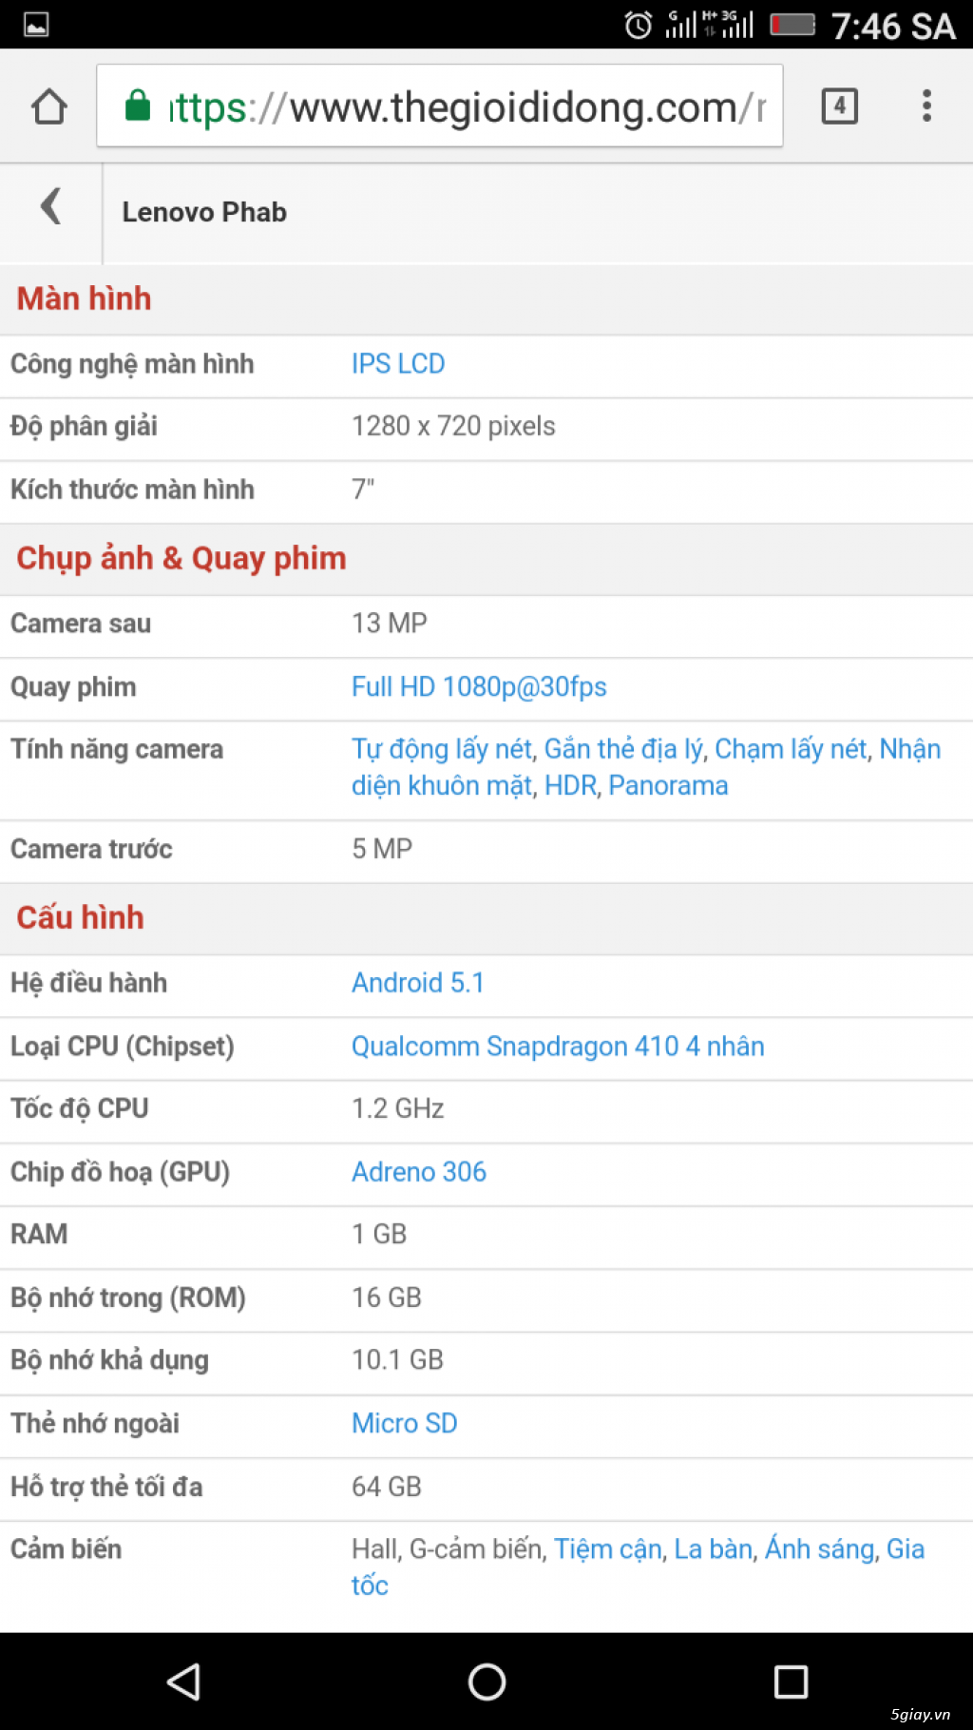
Task: Open the La bàn sensor link
Action: click(x=713, y=1548)
